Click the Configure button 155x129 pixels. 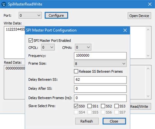pos(56,15)
